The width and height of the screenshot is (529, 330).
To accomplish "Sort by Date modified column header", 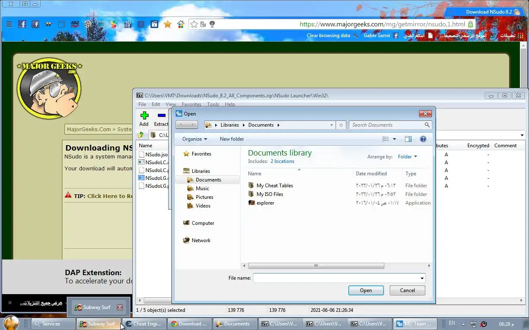I will [378, 174].
